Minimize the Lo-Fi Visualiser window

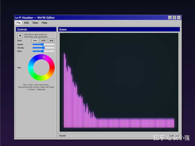pos(170,18)
